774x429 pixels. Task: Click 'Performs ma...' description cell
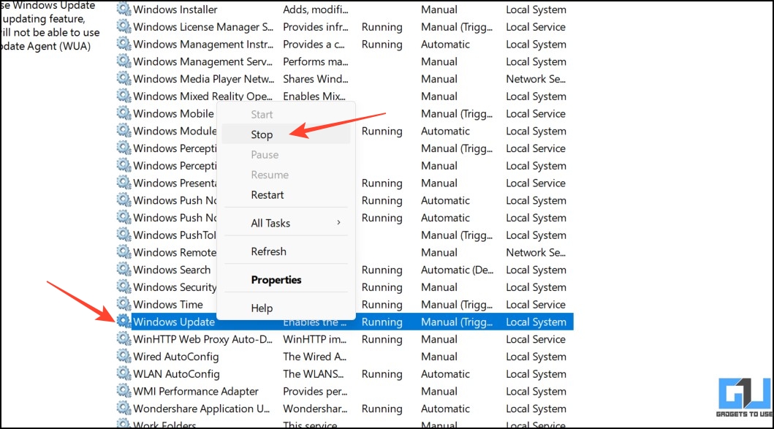pyautogui.click(x=316, y=61)
